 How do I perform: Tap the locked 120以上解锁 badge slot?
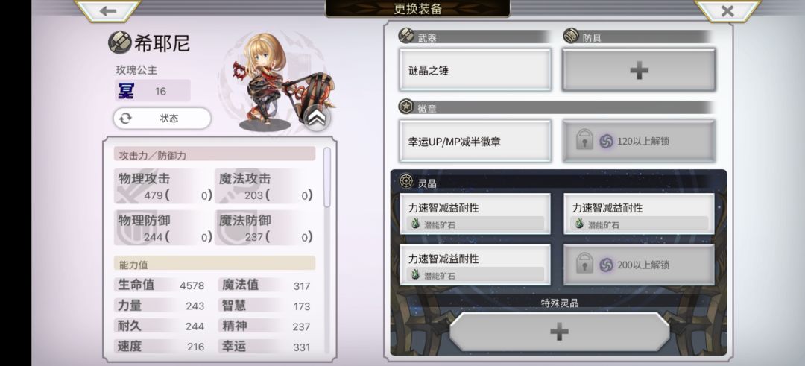pyautogui.click(x=639, y=141)
